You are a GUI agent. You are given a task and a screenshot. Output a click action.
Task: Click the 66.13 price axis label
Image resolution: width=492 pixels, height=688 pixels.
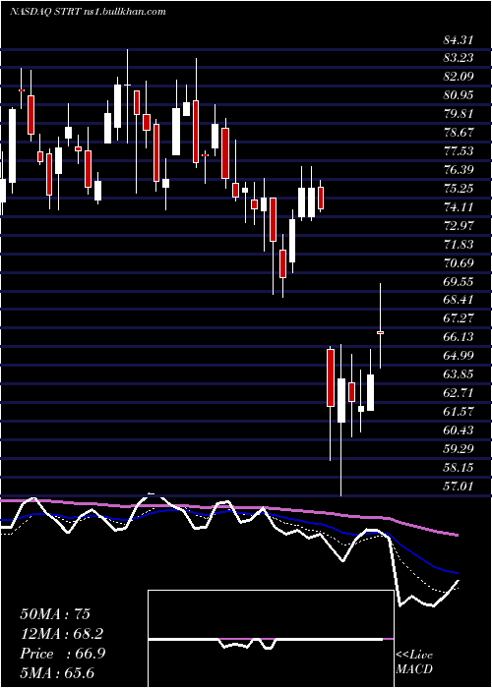pos(459,337)
